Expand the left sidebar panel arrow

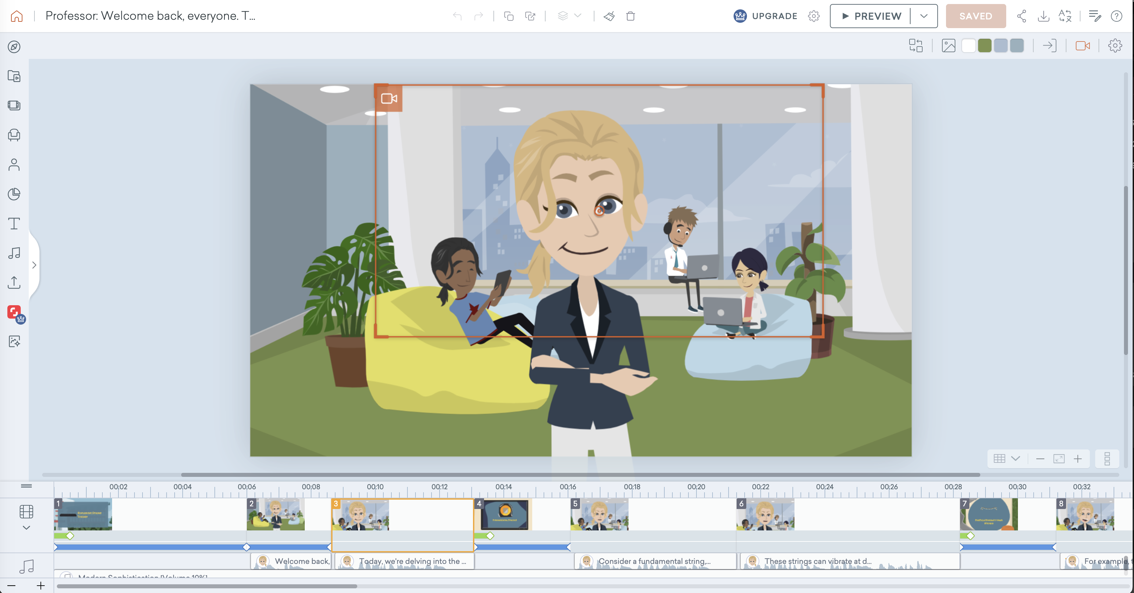point(34,265)
